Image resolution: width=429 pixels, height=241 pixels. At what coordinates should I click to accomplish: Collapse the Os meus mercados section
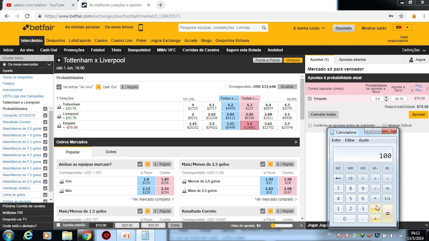49,64
